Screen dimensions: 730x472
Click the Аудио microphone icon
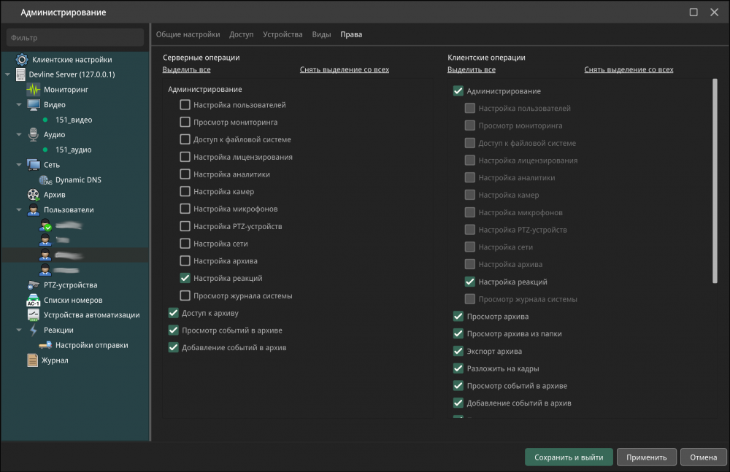[x=33, y=134]
